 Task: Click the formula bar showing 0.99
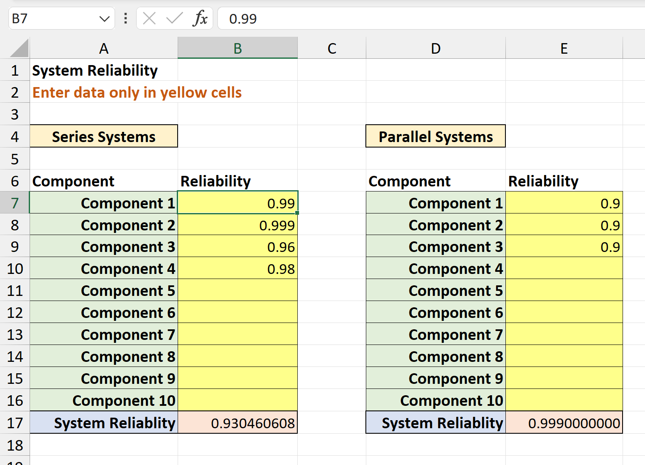(x=431, y=19)
